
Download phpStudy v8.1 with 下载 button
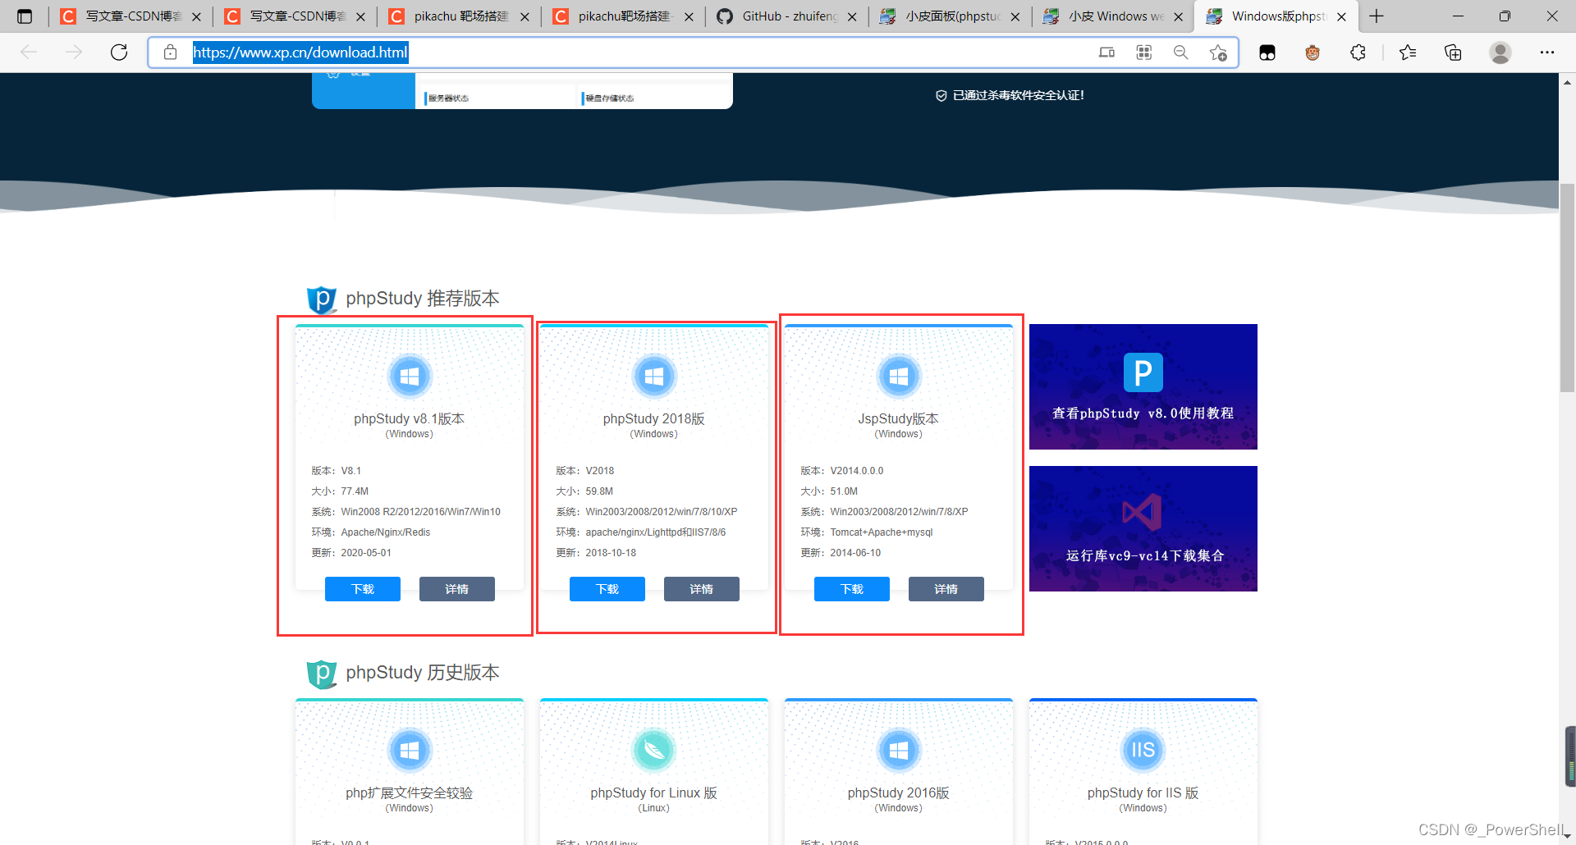click(x=363, y=589)
